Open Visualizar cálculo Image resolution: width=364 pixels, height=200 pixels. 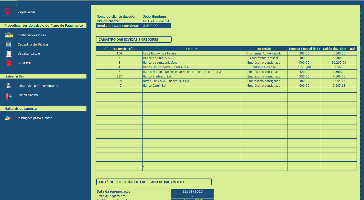(29, 54)
